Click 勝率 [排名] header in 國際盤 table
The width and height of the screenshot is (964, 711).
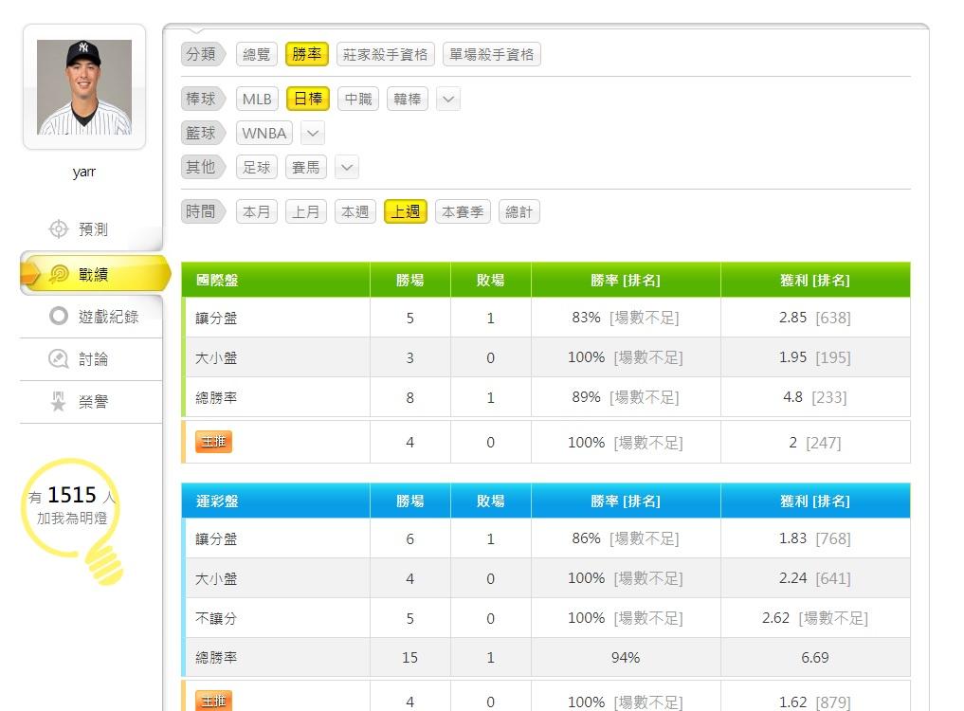coord(626,280)
